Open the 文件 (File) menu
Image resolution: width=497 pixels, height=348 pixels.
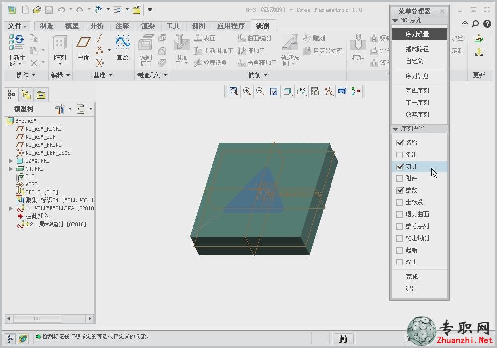[17, 26]
